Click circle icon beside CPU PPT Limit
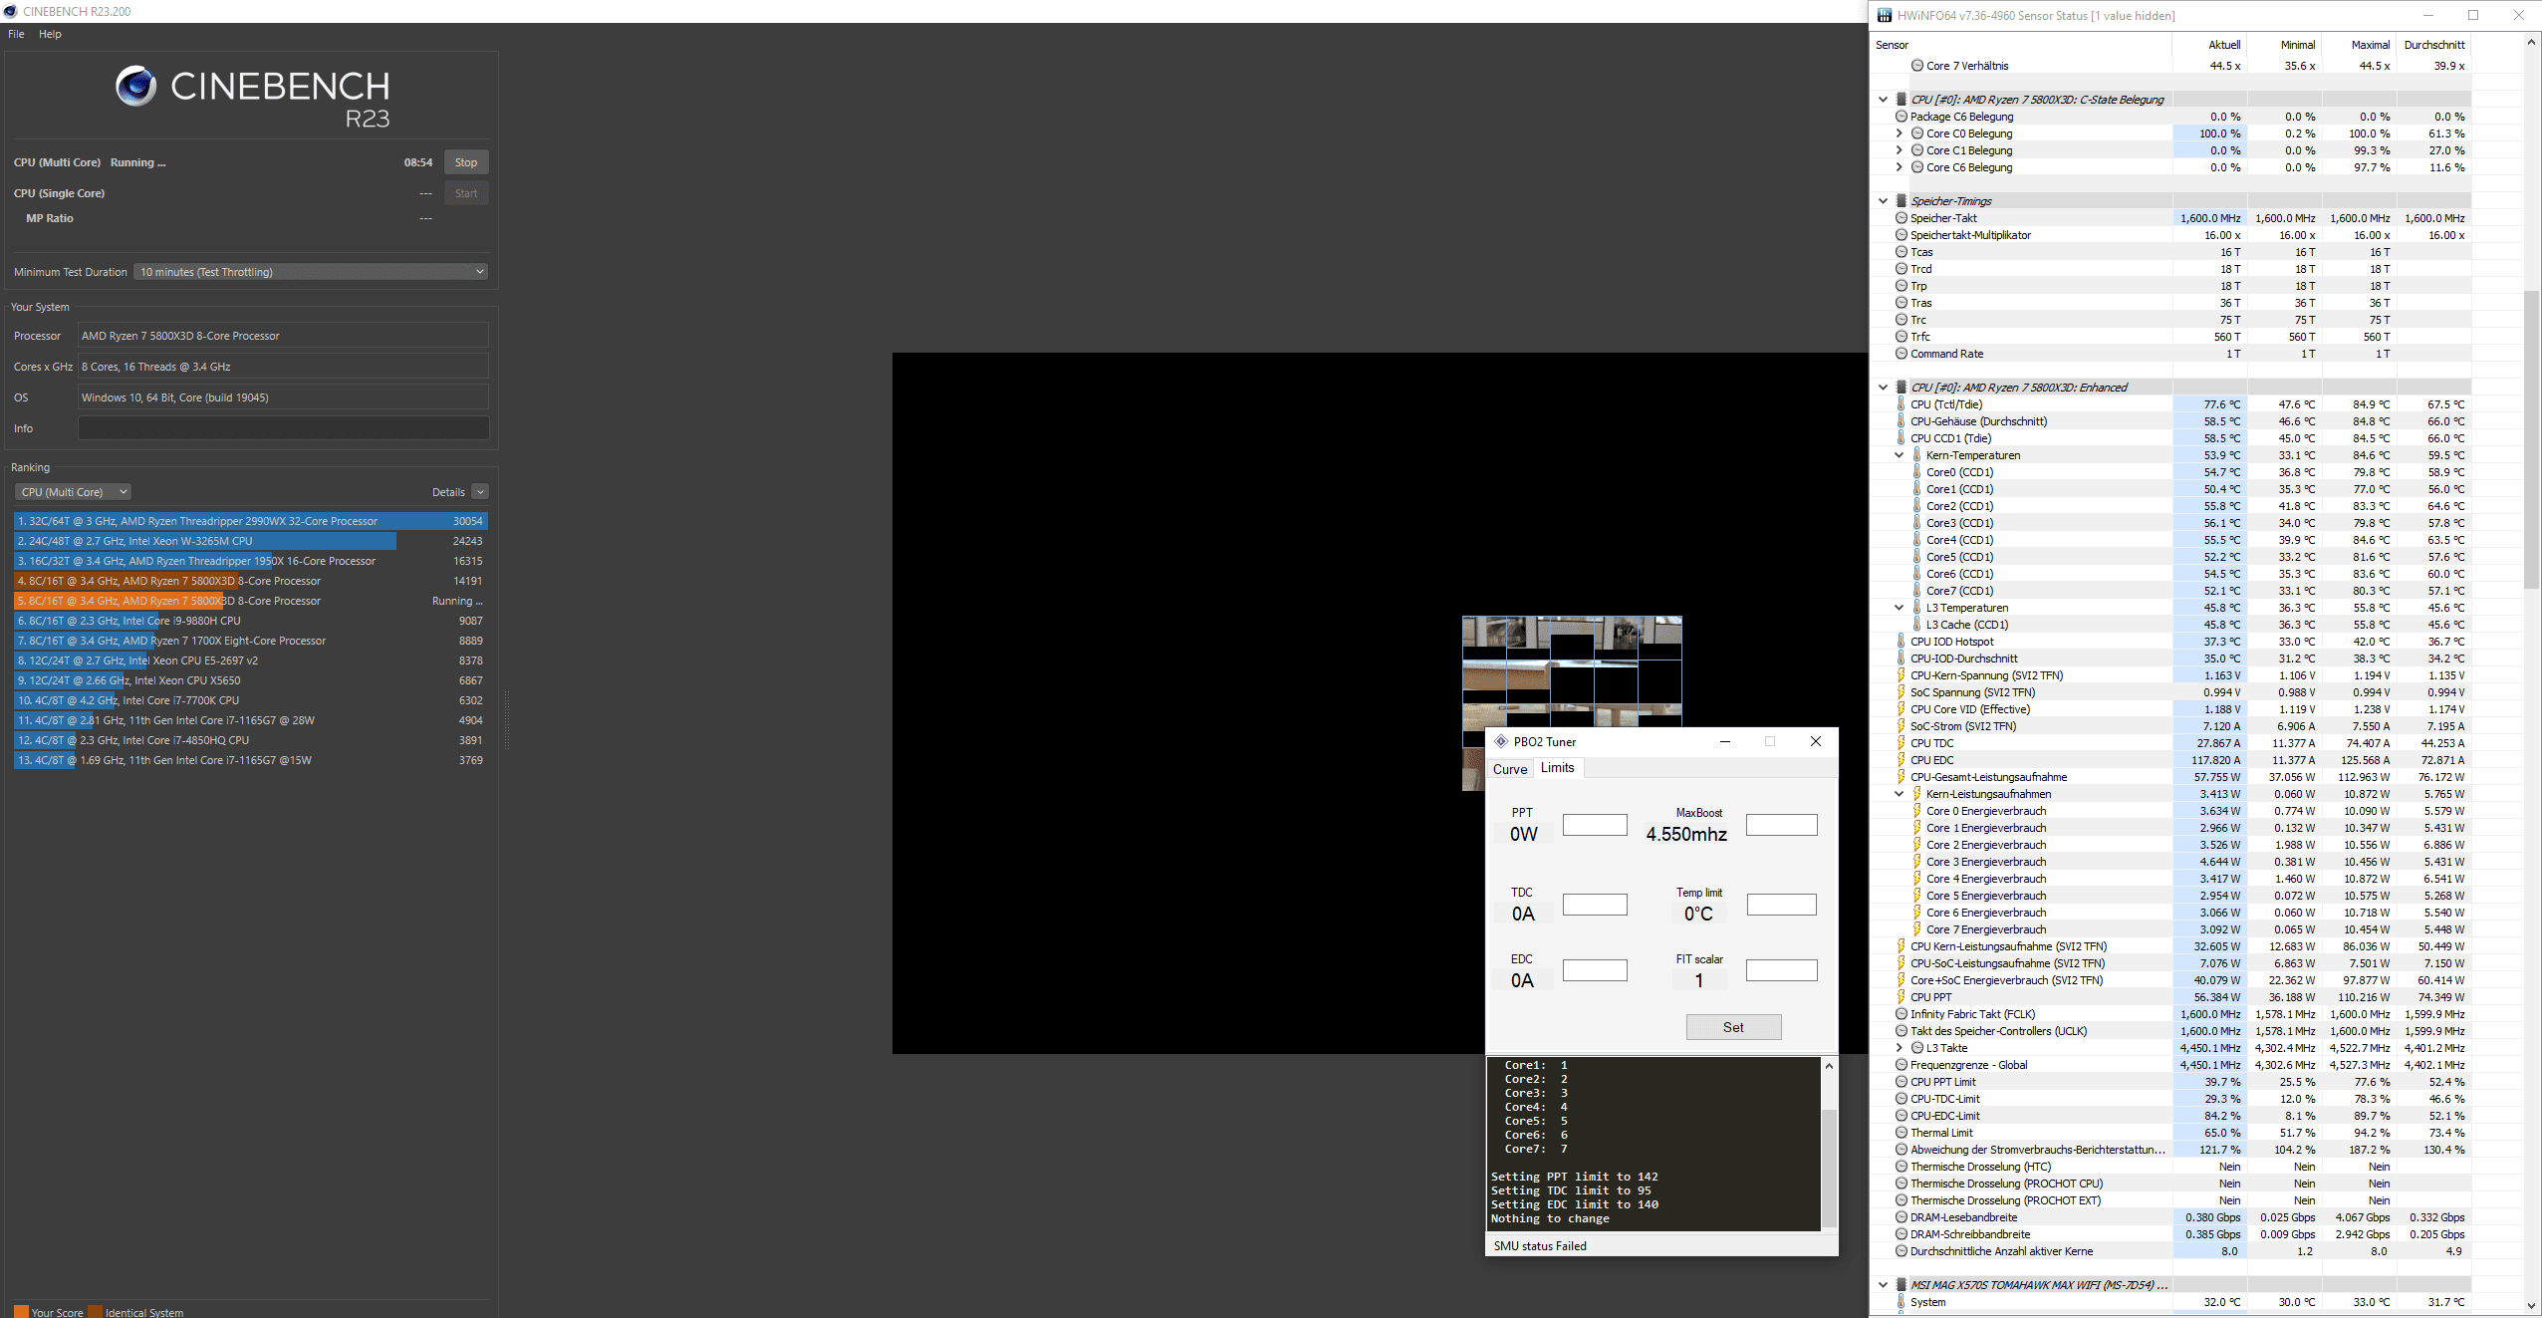 (x=1902, y=1082)
